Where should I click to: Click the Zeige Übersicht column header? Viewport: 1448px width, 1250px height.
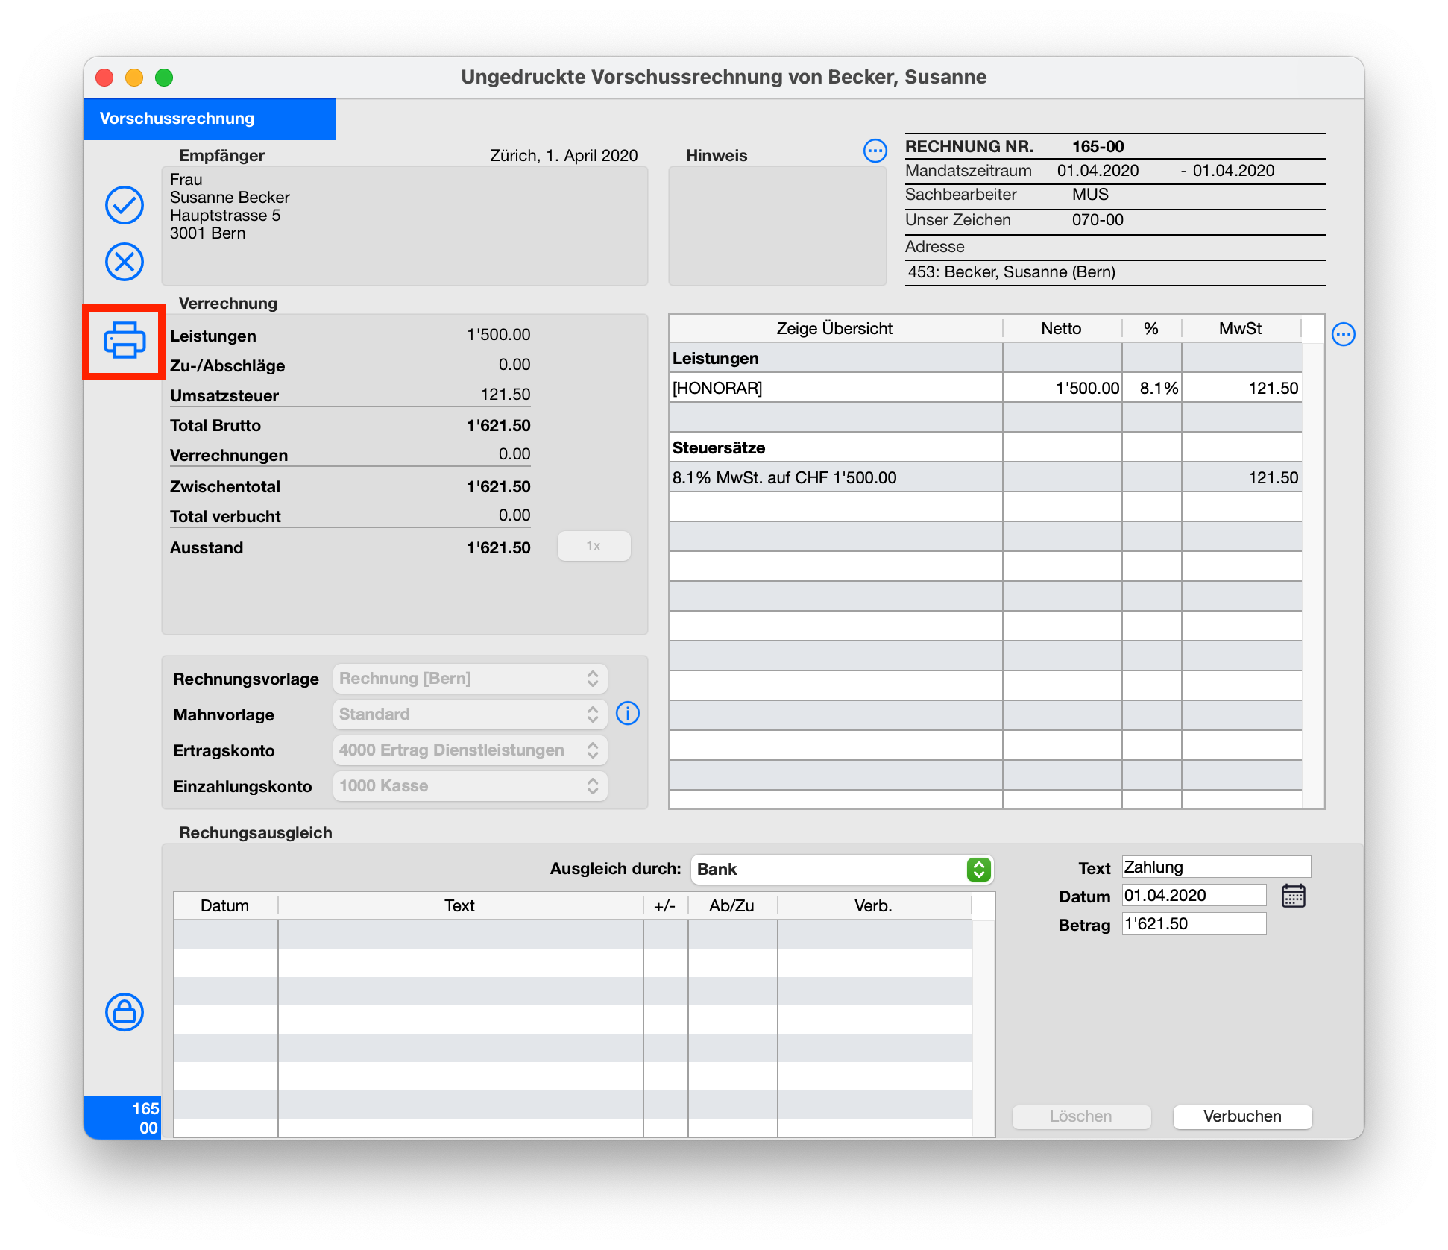pyautogui.click(x=835, y=328)
